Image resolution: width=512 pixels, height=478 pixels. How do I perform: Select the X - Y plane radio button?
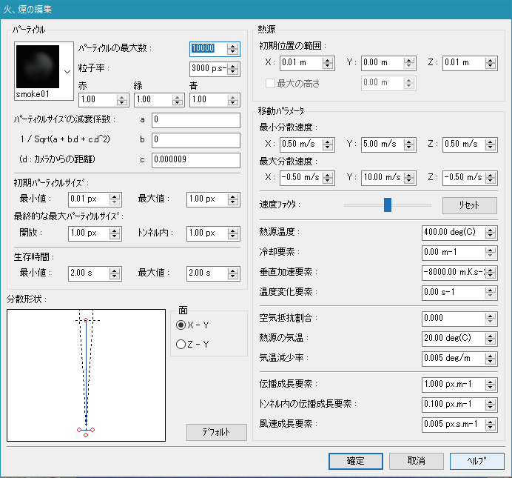click(181, 325)
